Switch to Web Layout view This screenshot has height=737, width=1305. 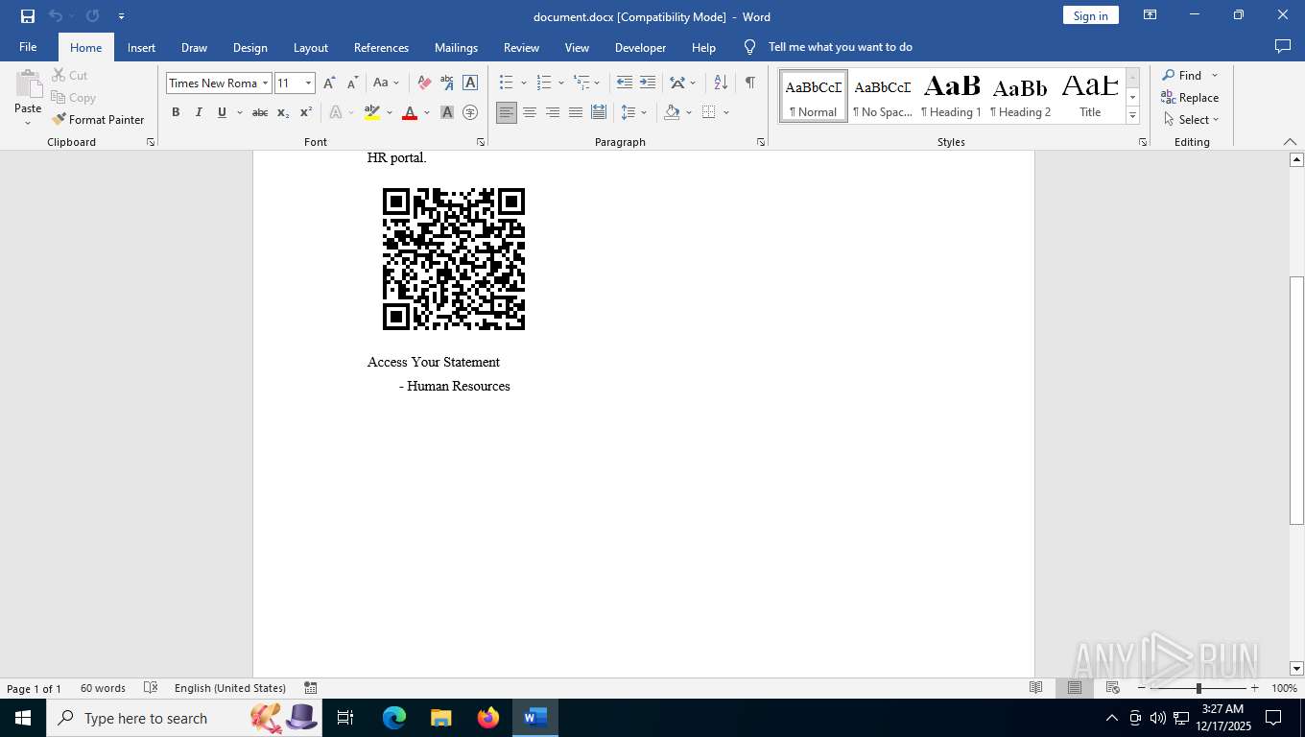click(x=1113, y=688)
